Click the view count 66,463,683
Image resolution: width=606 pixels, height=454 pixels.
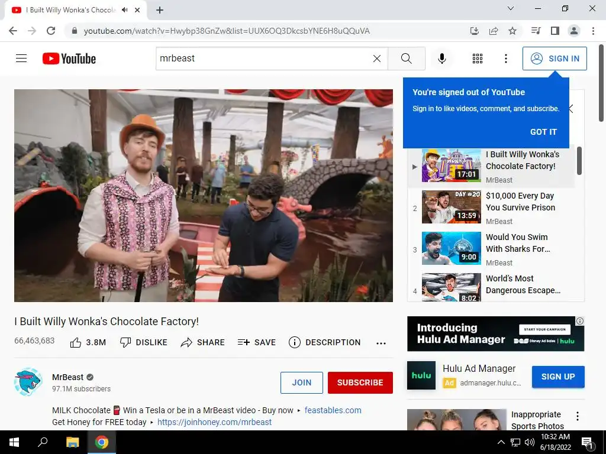point(34,341)
